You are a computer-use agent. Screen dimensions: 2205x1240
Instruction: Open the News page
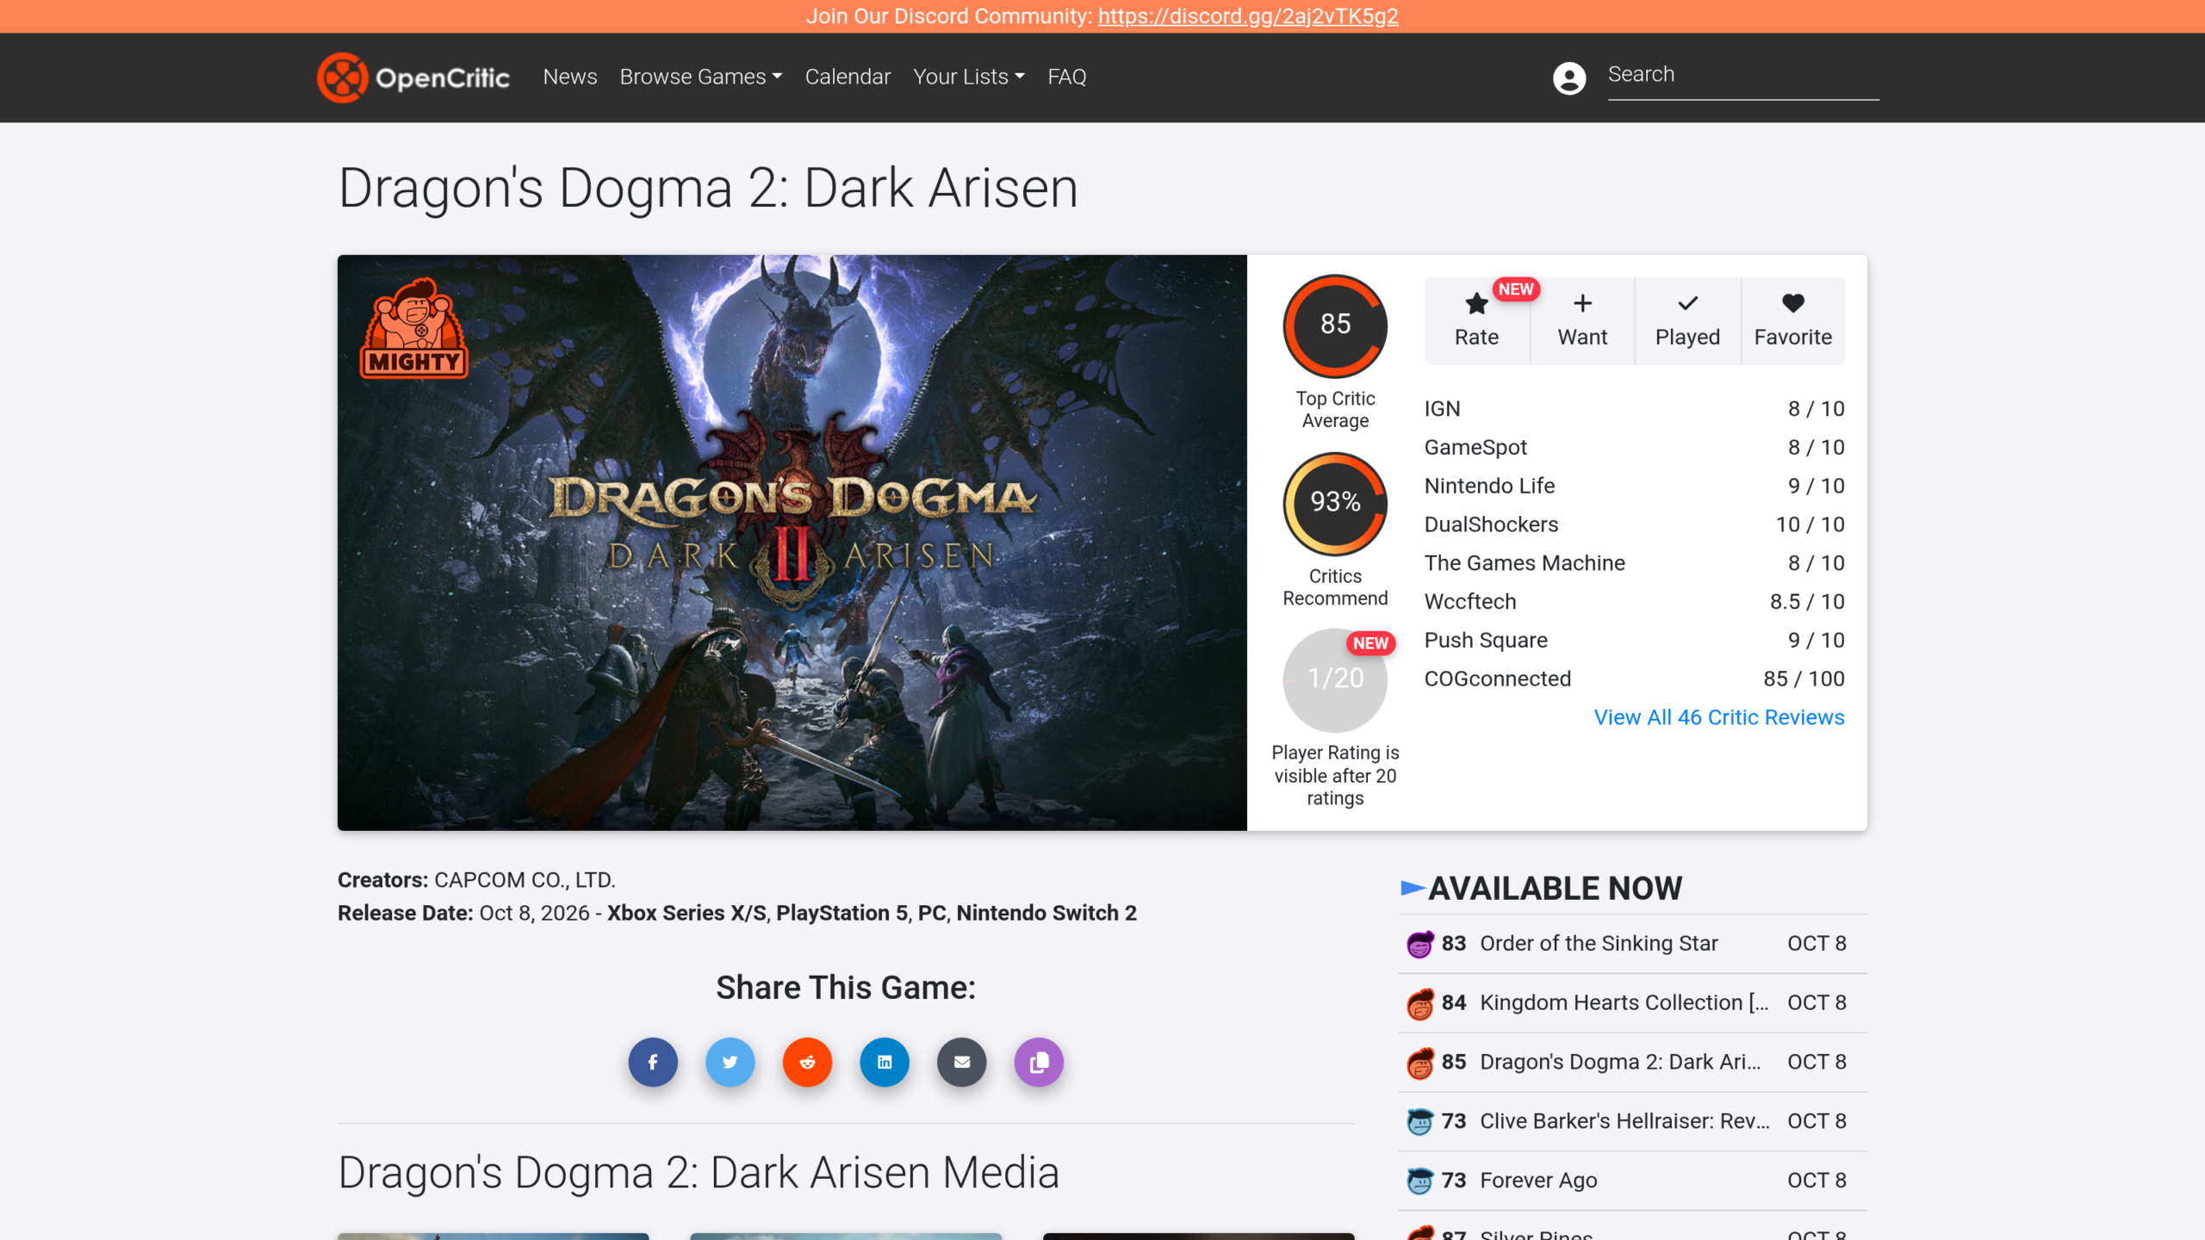pos(569,77)
